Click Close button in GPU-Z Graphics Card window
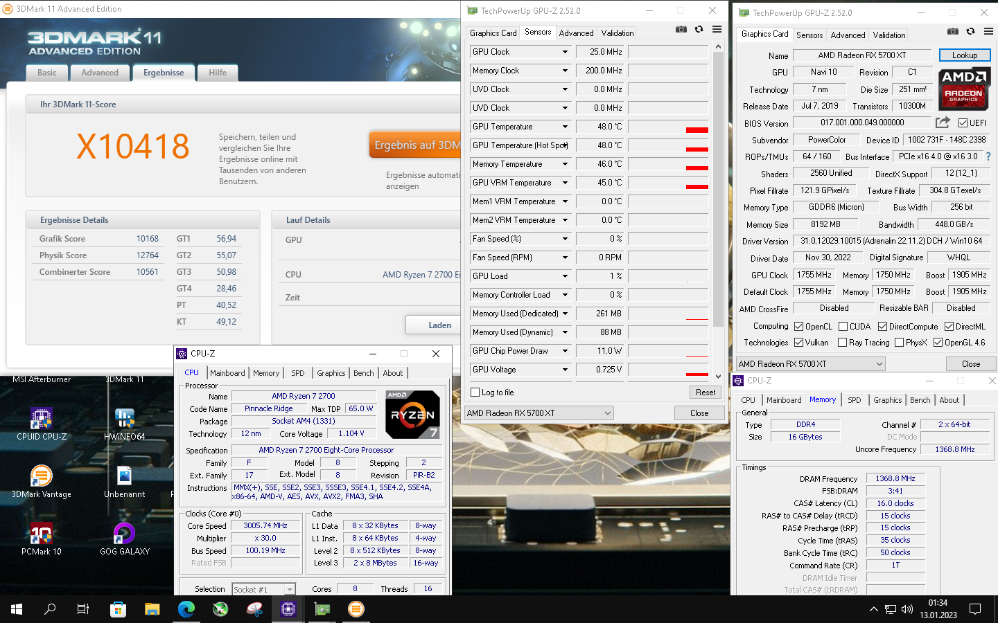Image resolution: width=998 pixels, height=623 pixels. pyautogui.click(x=971, y=364)
